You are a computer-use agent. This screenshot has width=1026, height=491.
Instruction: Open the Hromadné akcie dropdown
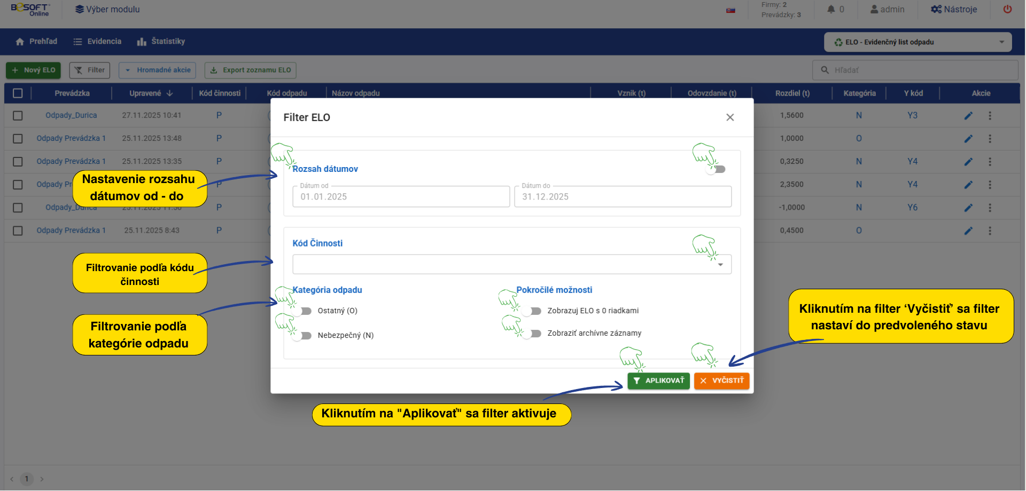[x=158, y=70]
